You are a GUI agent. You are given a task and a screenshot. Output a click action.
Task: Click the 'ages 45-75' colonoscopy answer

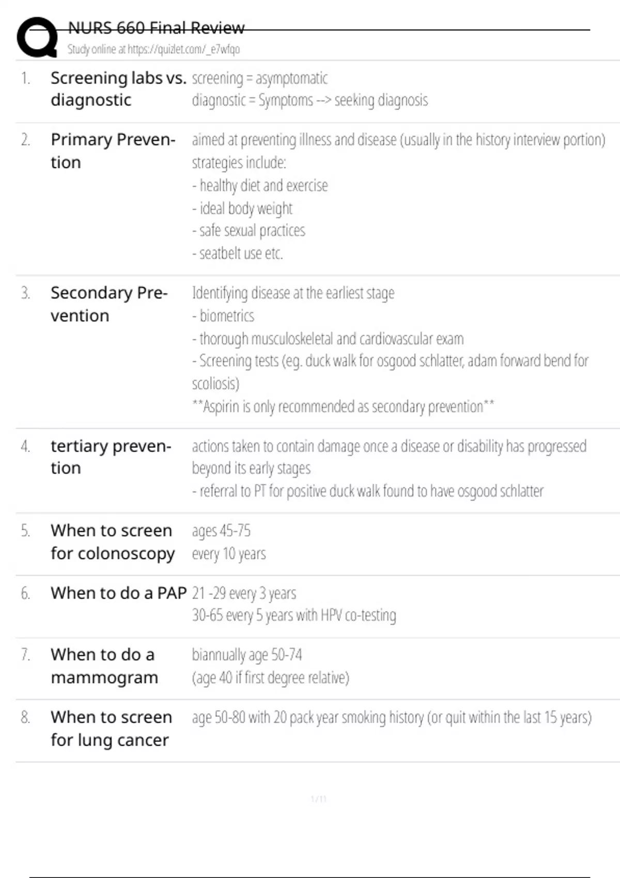tap(221, 531)
